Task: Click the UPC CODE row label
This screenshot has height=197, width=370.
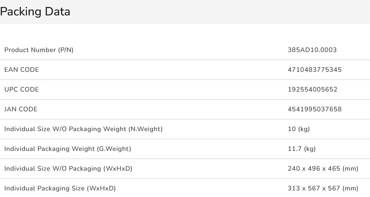Action: [22, 89]
